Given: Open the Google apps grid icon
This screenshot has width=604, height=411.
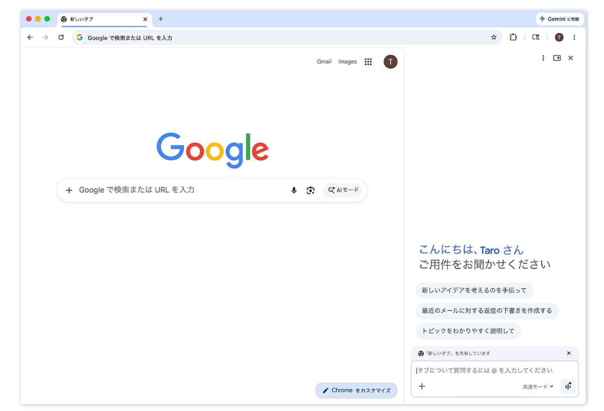Looking at the screenshot, I should pos(368,61).
